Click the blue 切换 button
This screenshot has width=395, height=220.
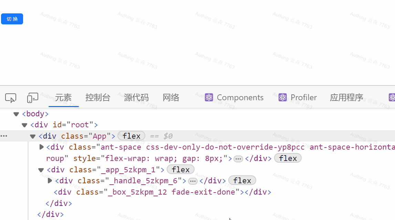(x=12, y=19)
